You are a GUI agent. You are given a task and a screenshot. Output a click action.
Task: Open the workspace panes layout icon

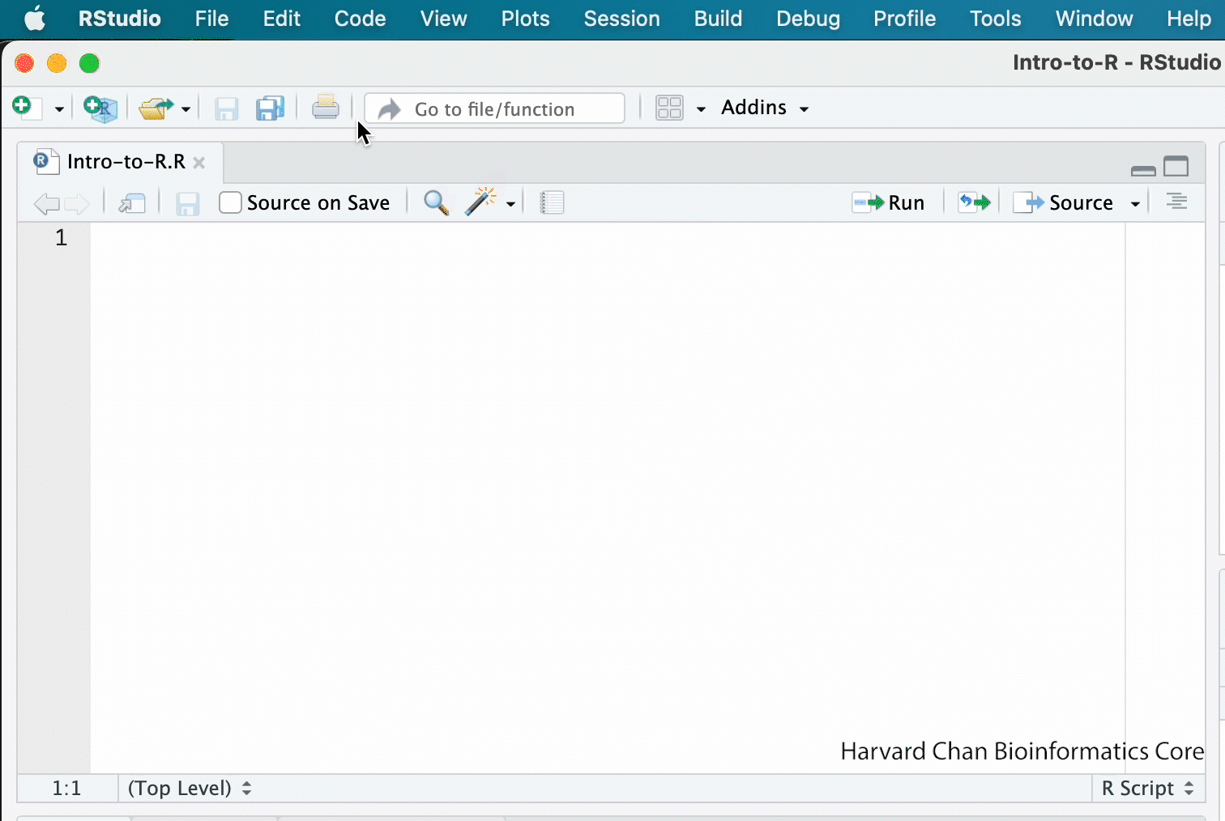[x=670, y=108]
